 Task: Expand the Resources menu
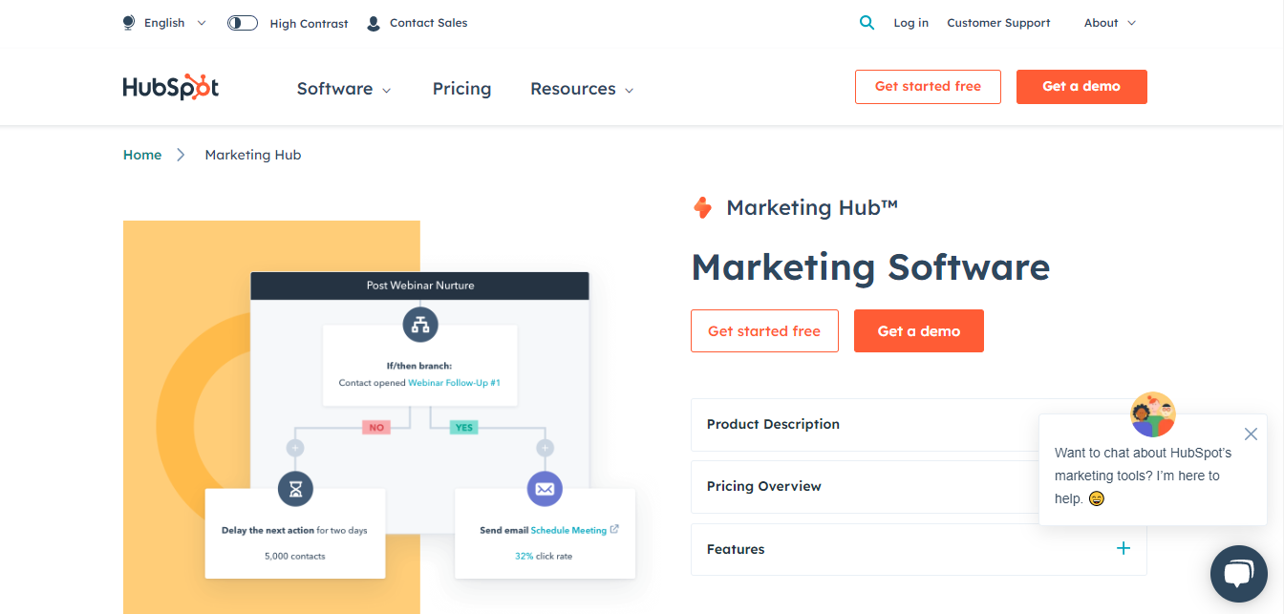(582, 89)
